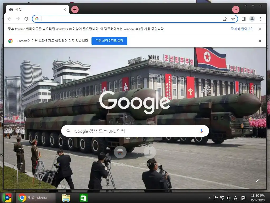Dismiss the default browser infobar
The height and width of the screenshot is (203, 270).
[260, 41]
